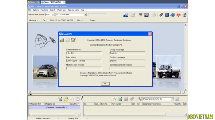This screenshot has height=120, width=215.
Task: Click the globe mail icon at toolbar end
Action: [184, 15]
